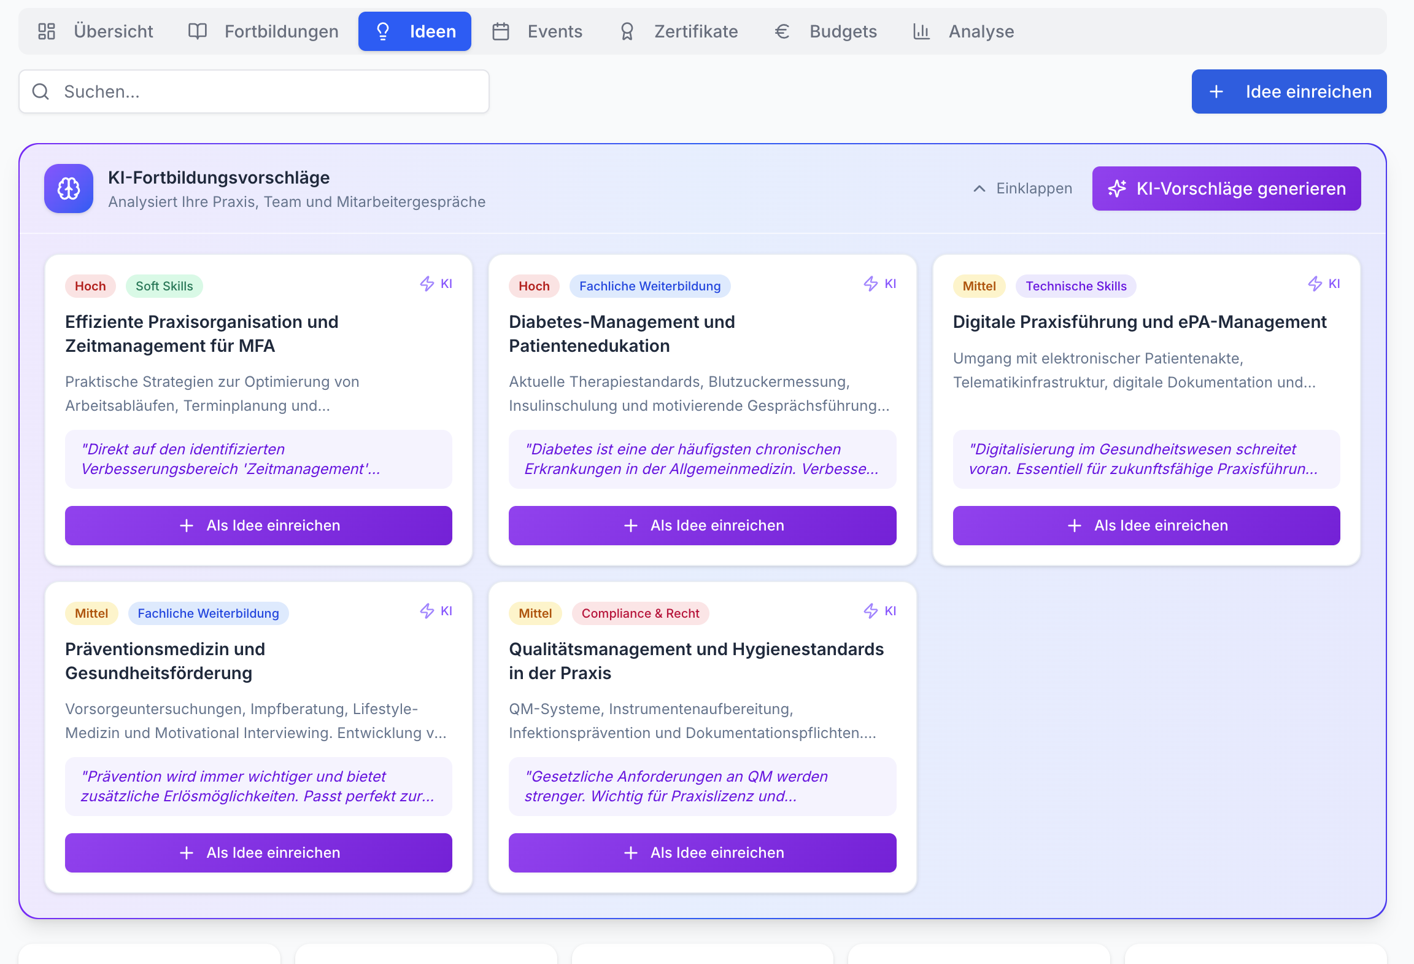Click the Technische Skills tag
This screenshot has height=964, width=1414.
[1076, 286]
